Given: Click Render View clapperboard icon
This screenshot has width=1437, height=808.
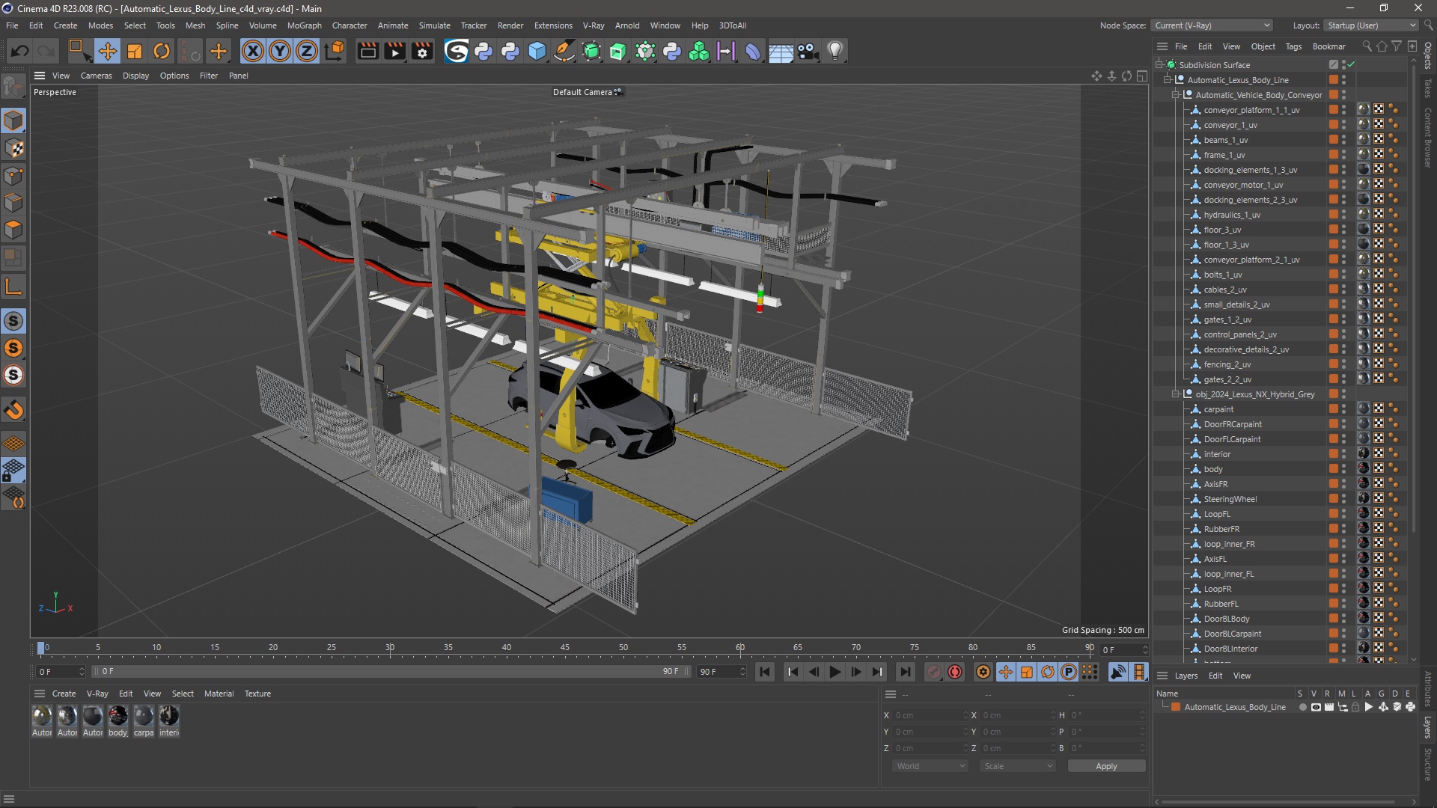Looking at the screenshot, I should pos(367,51).
